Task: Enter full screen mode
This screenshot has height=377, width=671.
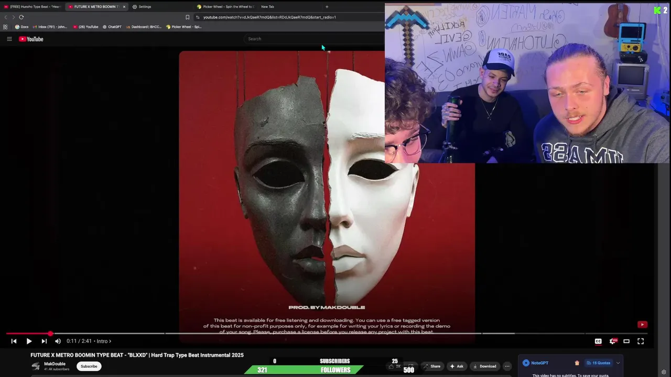Action: (x=641, y=341)
